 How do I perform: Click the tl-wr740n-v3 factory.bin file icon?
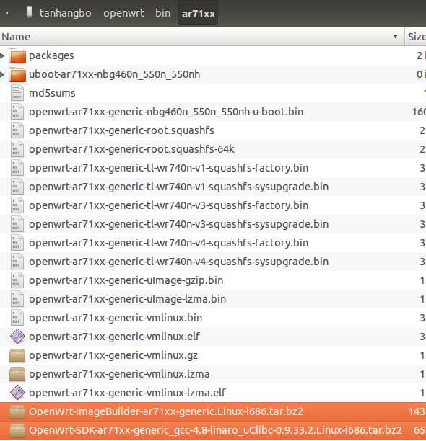coord(17,205)
